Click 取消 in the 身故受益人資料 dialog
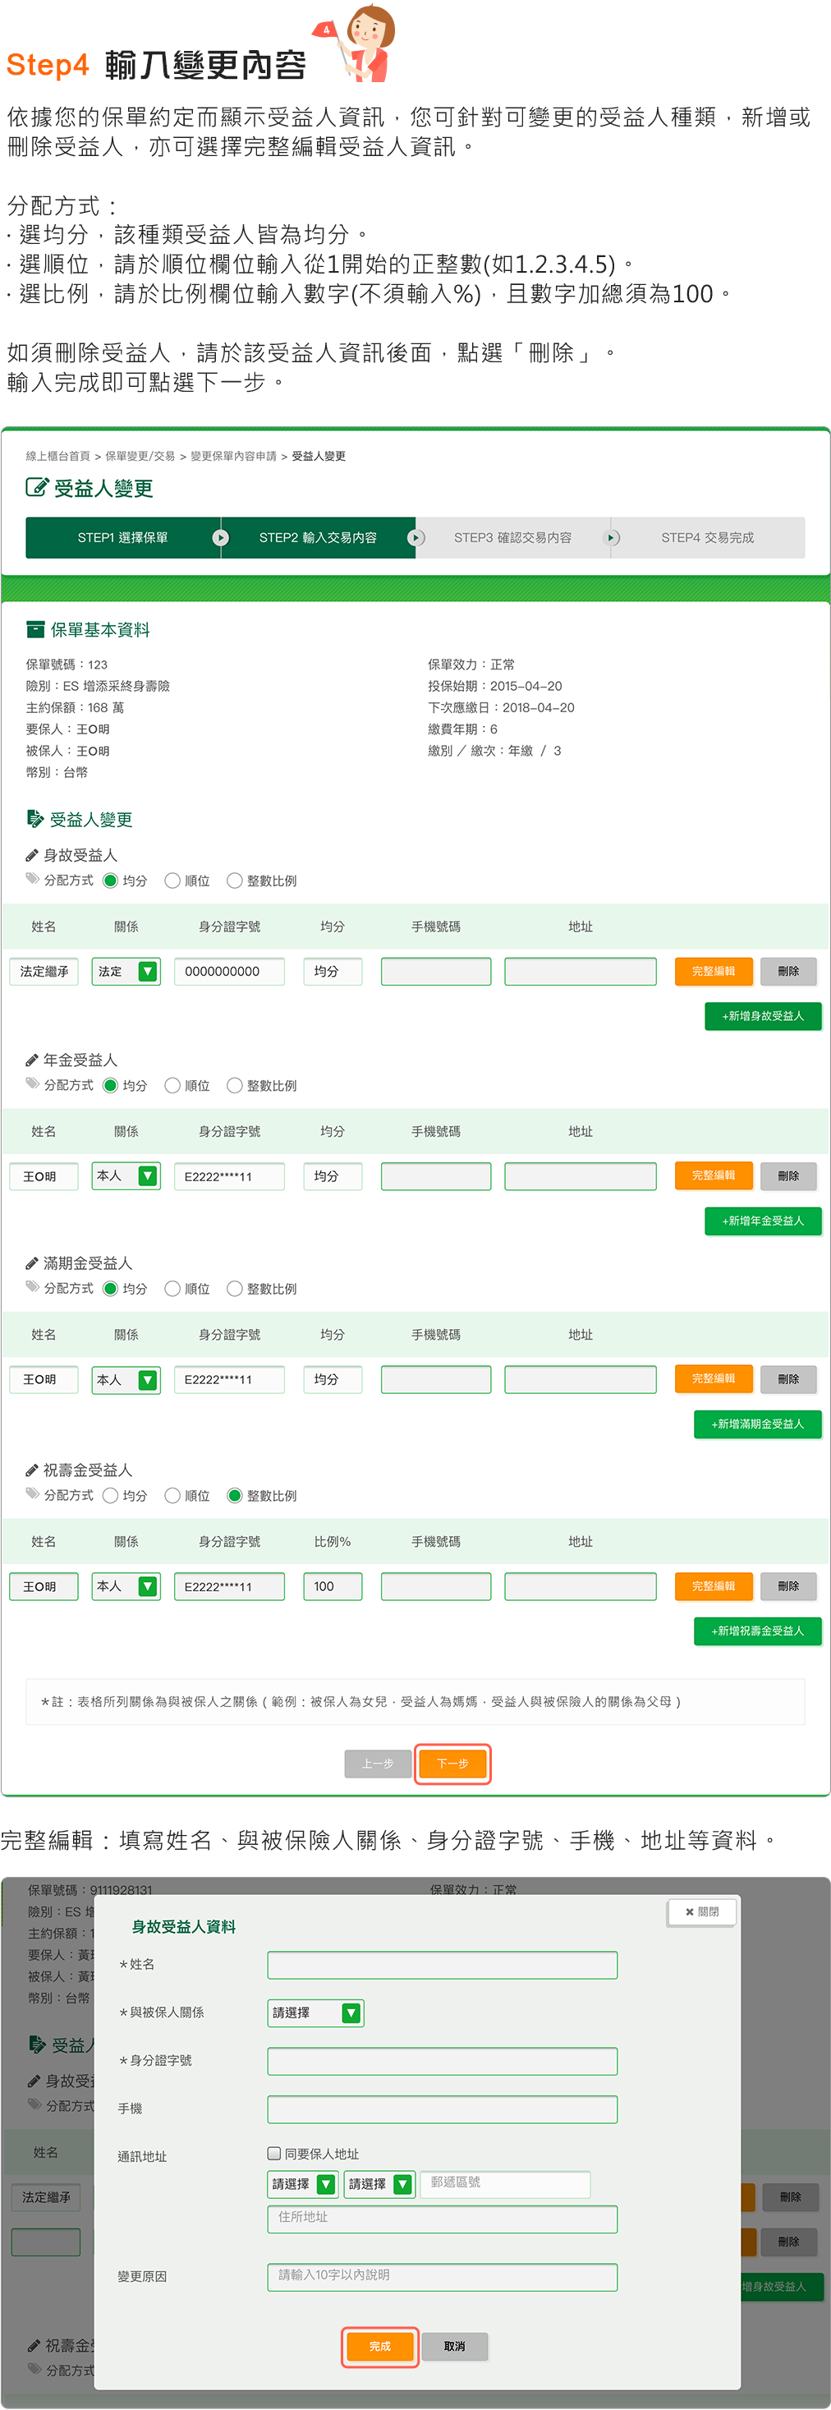 tap(454, 2345)
